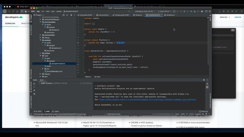
Task: Open the Logcat tool window tab
Action: click(55, 112)
